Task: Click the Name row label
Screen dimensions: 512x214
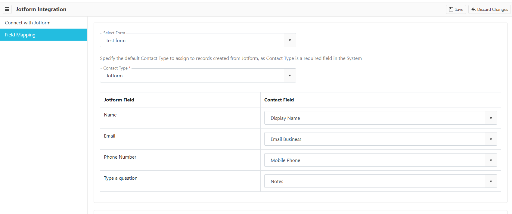Action: [110, 115]
